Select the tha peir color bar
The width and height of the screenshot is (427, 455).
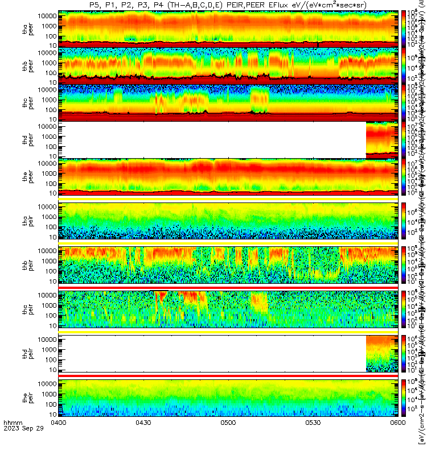coord(404,221)
